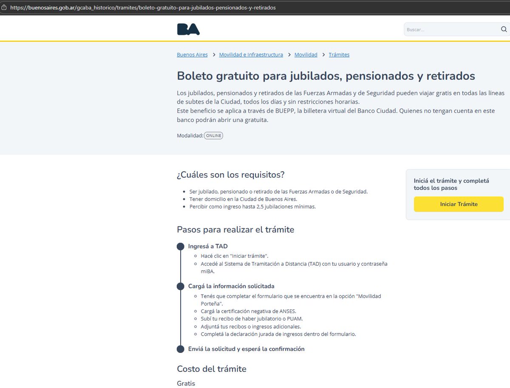Click 'Adjuntá tus recibos o ingresos adicionales'
510x388 pixels.
coord(251,326)
